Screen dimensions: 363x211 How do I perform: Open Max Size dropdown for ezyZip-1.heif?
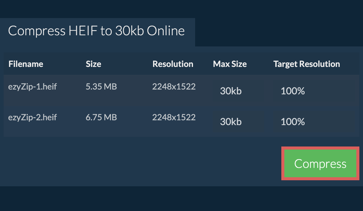click(x=238, y=91)
